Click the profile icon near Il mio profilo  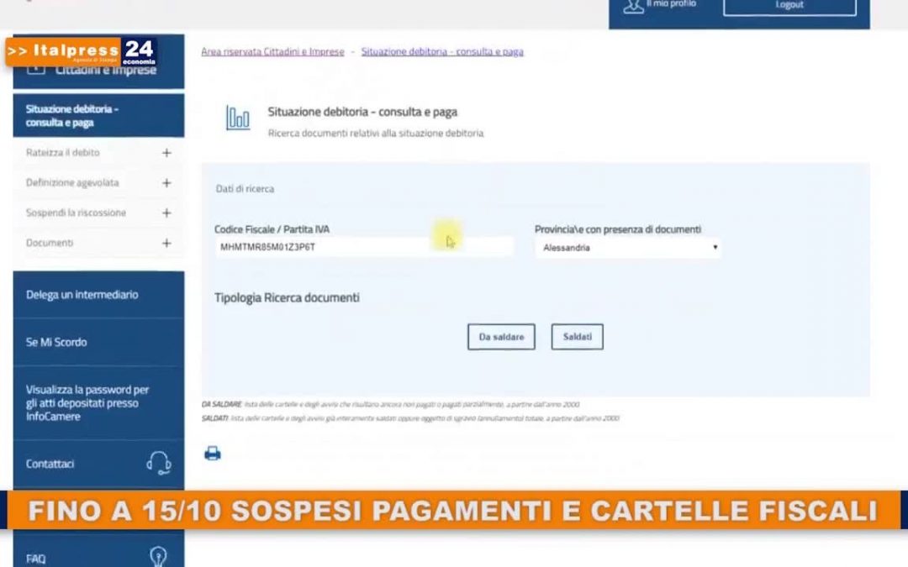(x=633, y=7)
